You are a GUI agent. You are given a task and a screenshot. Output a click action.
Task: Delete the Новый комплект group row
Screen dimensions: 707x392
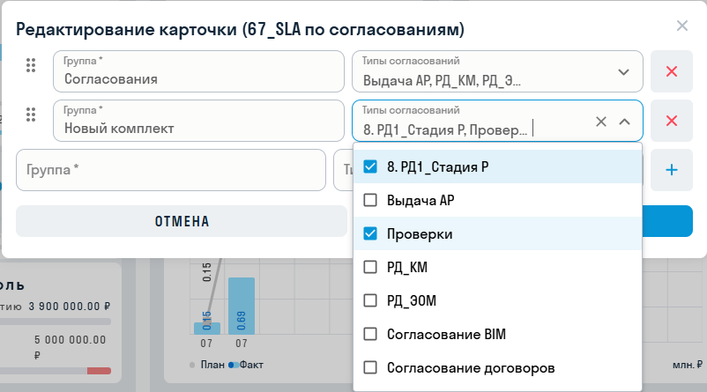click(671, 121)
